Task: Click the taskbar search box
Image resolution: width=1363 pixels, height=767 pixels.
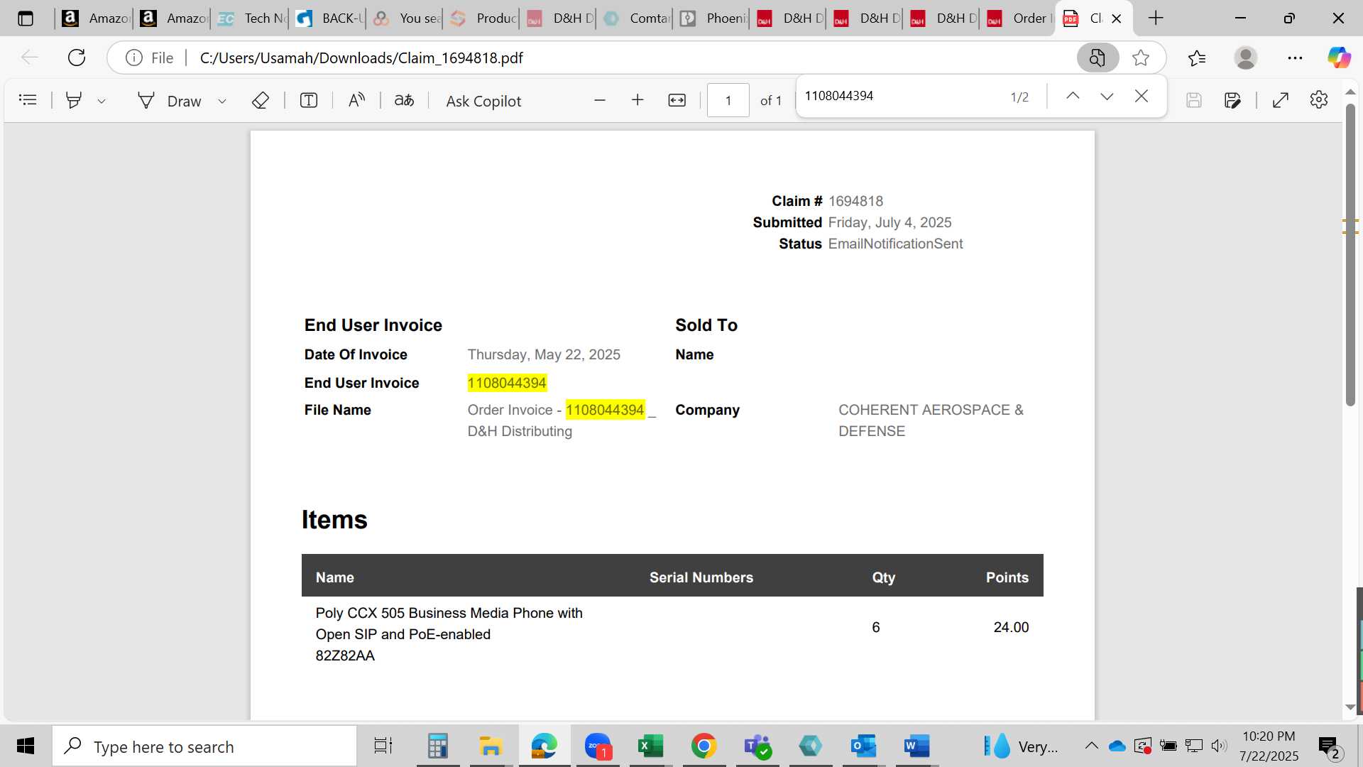Action: pyautogui.click(x=204, y=746)
